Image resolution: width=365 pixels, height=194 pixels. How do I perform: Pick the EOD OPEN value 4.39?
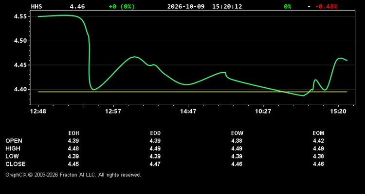point(155,141)
